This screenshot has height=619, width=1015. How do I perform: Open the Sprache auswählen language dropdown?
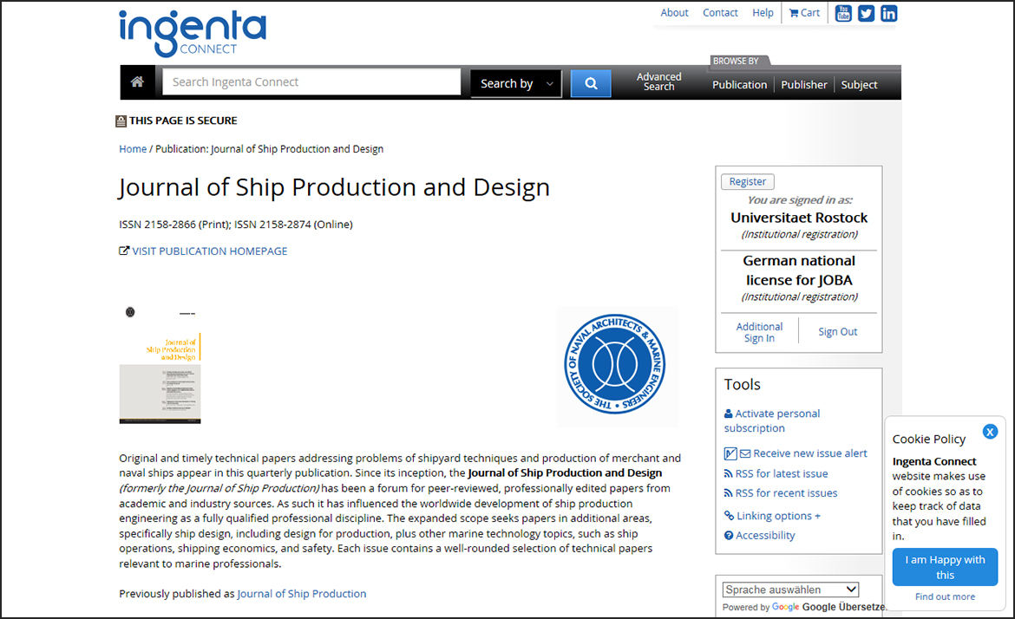click(x=790, y=590)
